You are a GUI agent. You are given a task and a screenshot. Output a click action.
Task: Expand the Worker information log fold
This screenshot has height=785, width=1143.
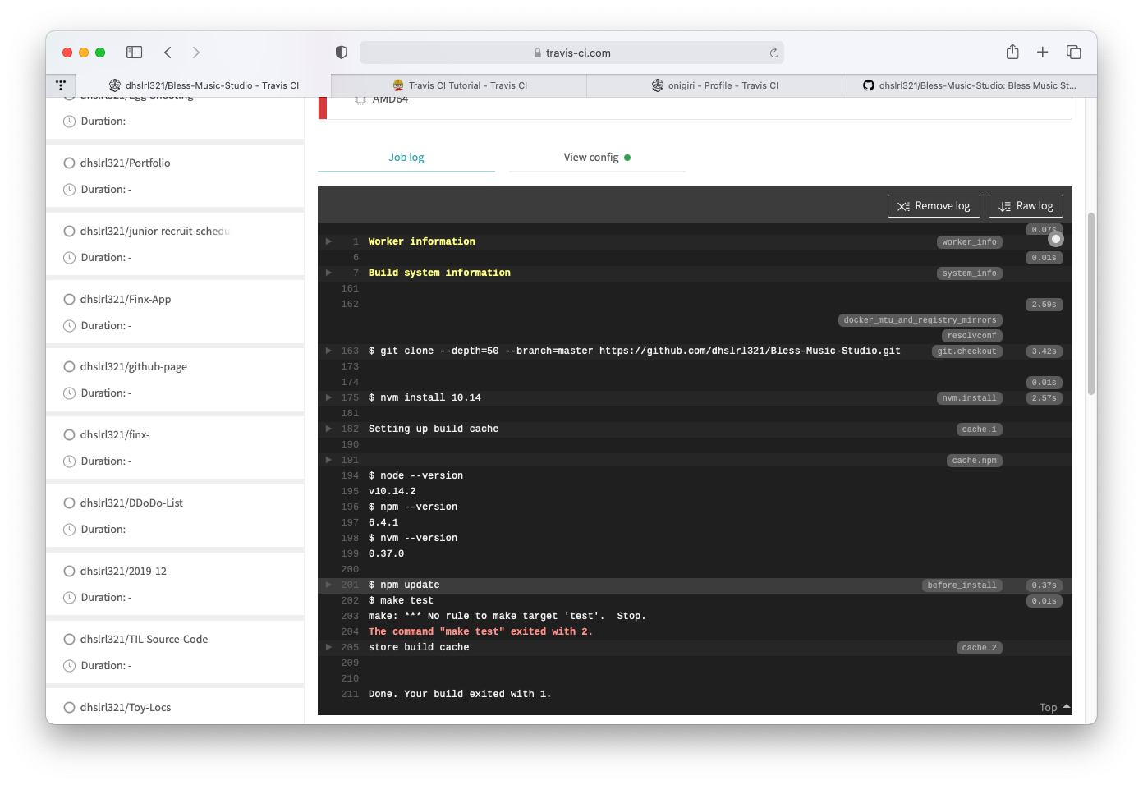pos(328,241)
